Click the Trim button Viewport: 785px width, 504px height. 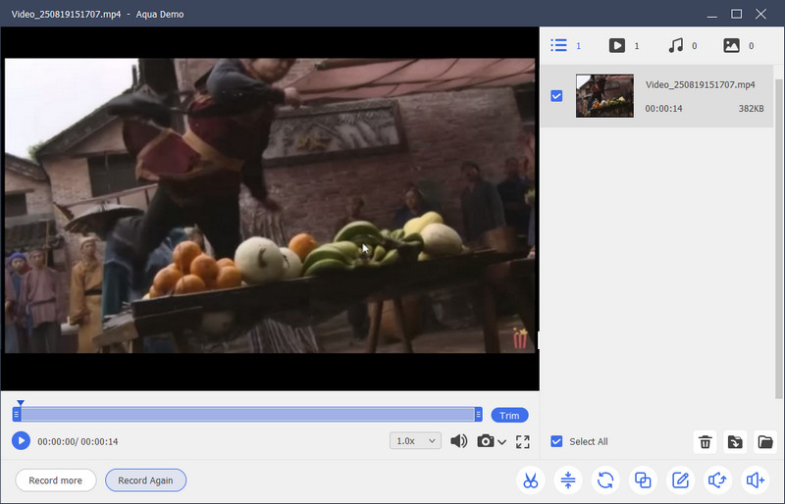[509, 416]
